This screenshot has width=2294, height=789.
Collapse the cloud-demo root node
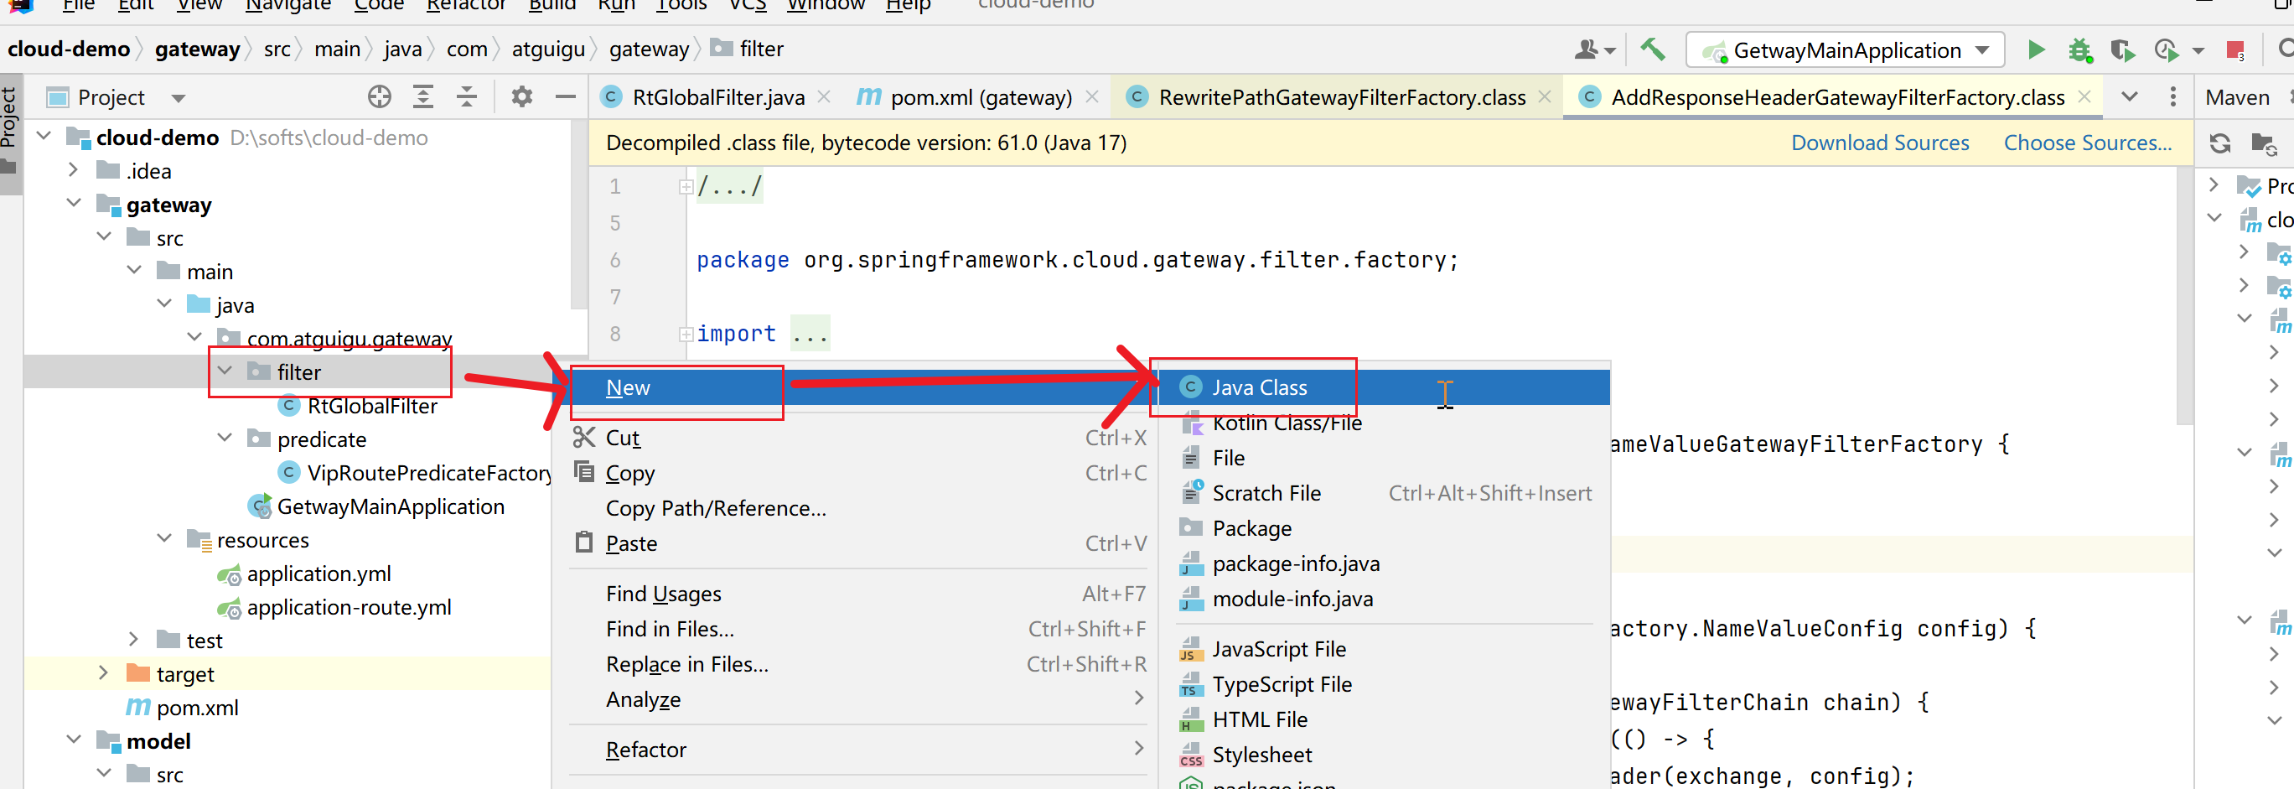click(44, 136)
